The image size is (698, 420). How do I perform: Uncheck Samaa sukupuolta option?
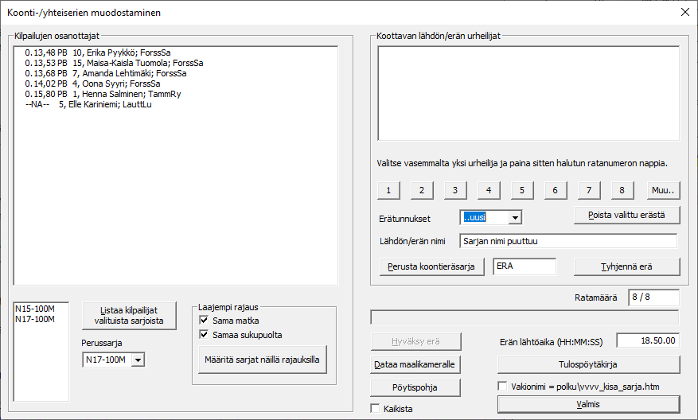click(x=205, y=335)
